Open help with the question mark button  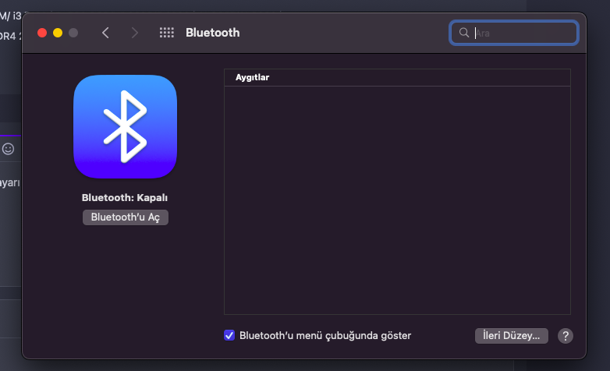tap(566, 336)
